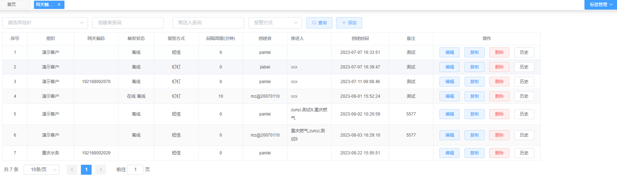Copy row 3 using 复制 button
Viewport: 617px width, 189px height.
point(474,82)
